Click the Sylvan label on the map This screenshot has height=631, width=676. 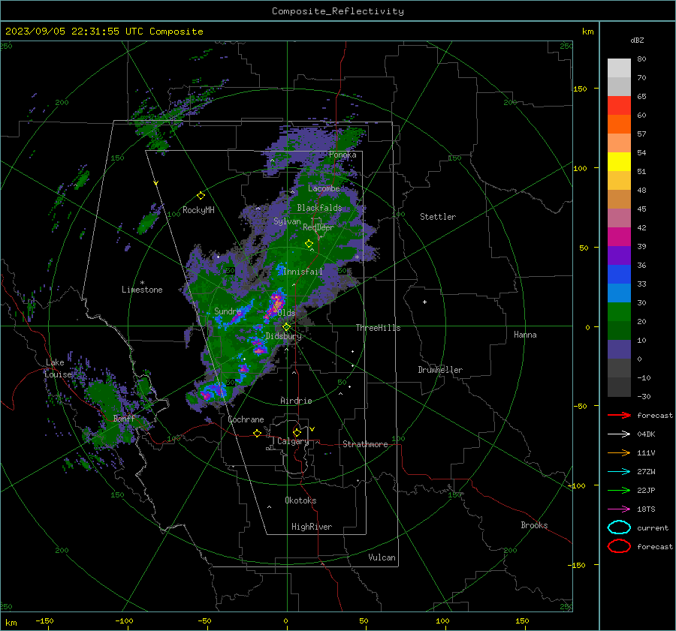tap(287, 221)
